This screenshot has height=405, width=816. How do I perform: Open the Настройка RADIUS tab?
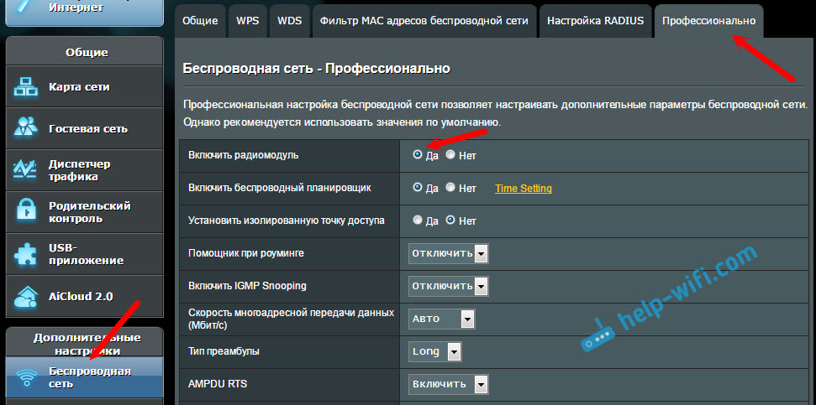pyautogui.click(x=595, y=21)
